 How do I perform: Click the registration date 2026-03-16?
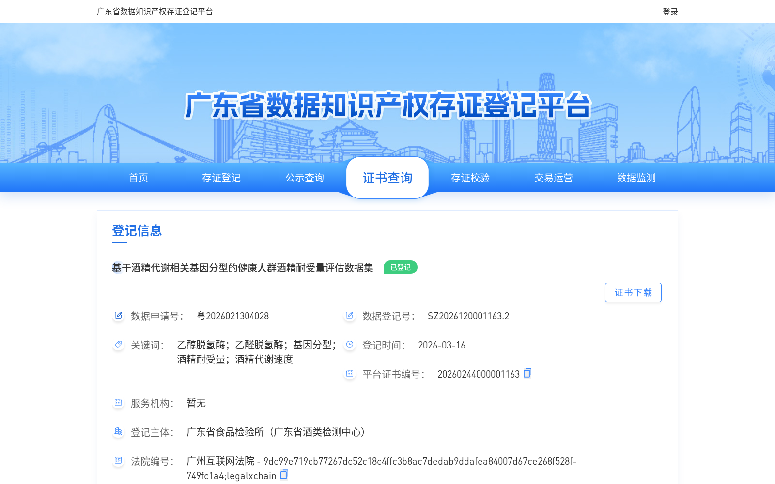click(x=442, y=345)
